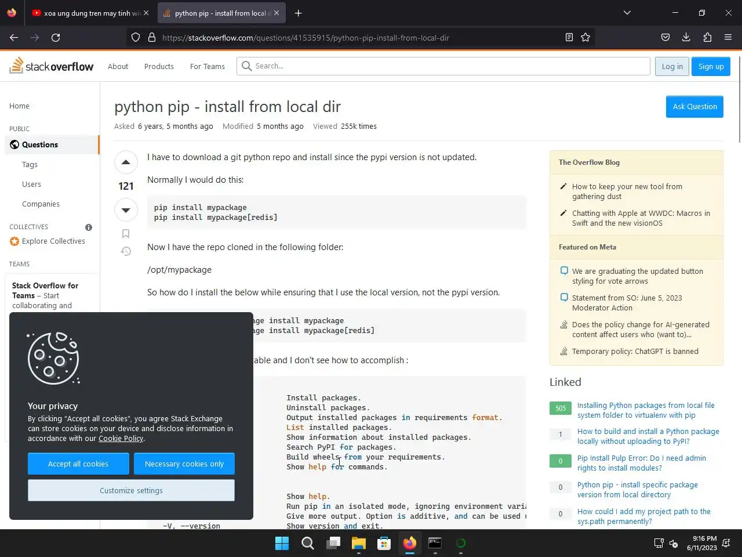Open the AI-generated content policy change meta post

[641, 330]
